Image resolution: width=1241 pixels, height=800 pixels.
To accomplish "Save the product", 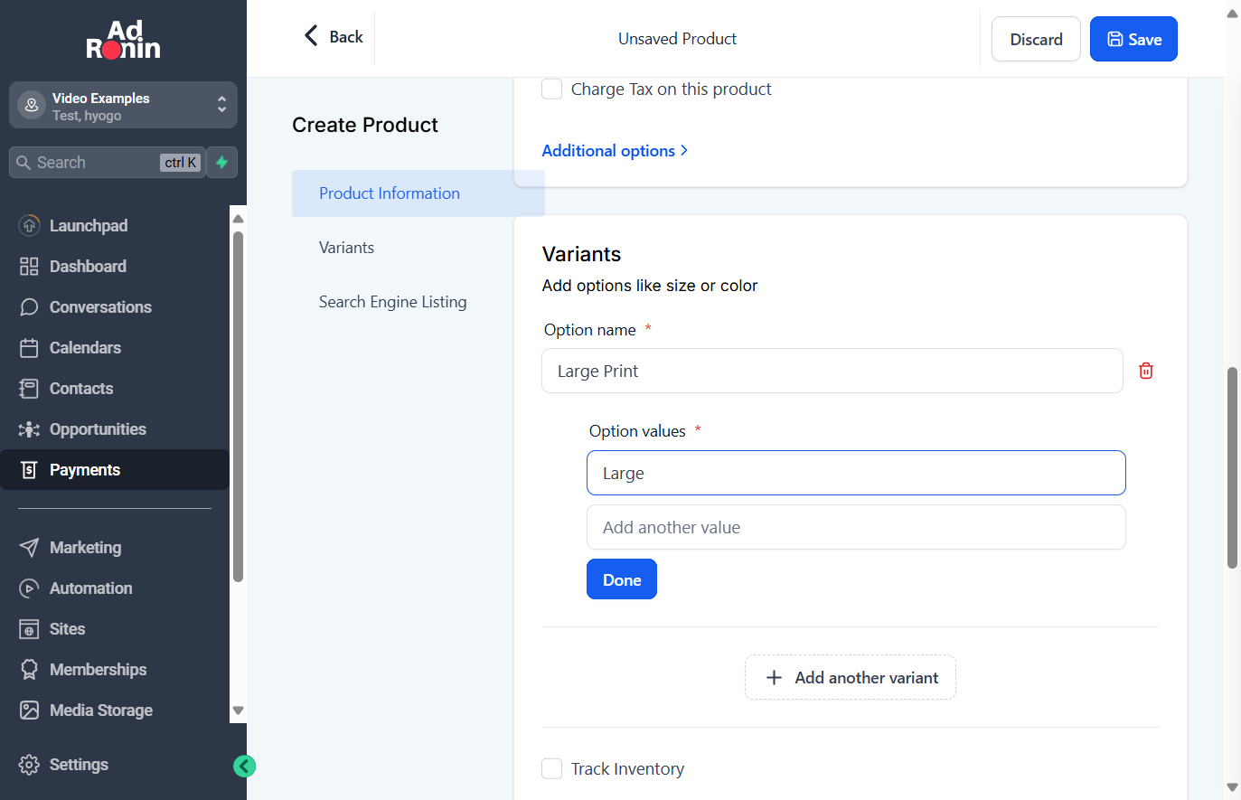I will pyautogui.click(x=1133, y=39).
